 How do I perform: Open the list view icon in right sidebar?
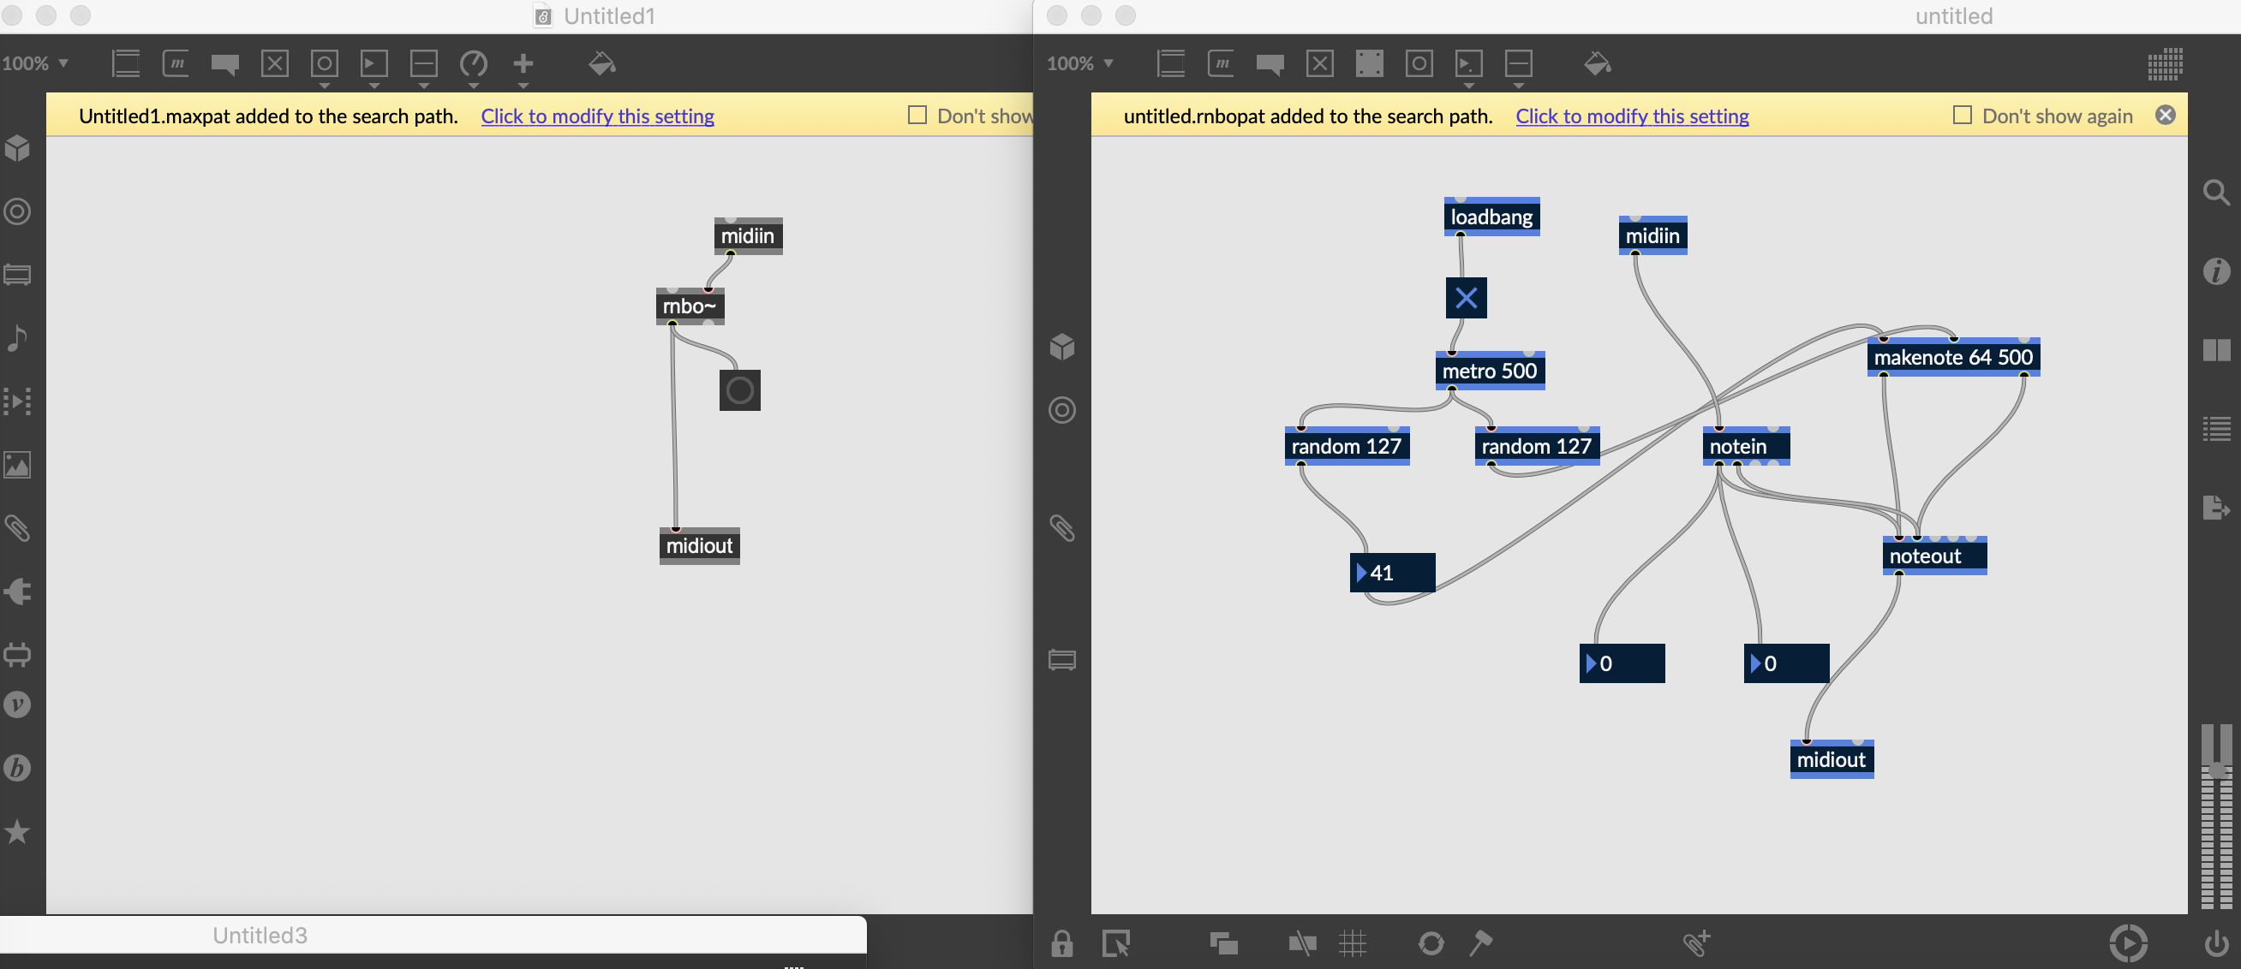coord(2216,429)
